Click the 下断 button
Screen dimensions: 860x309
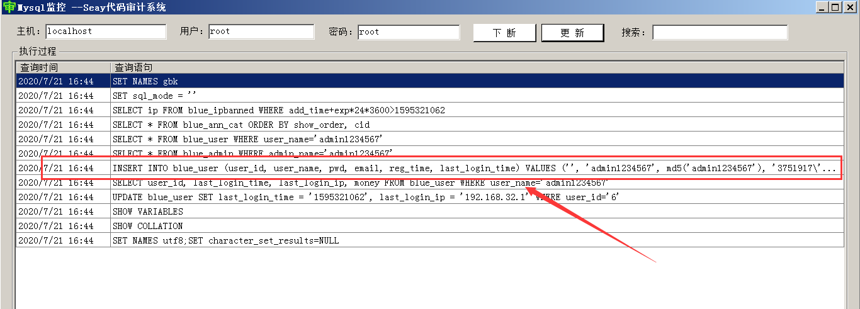pyautogui.click(x=504, y=33)
